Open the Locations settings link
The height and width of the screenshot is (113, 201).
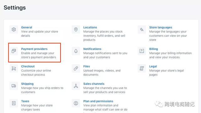click(90, 27)
